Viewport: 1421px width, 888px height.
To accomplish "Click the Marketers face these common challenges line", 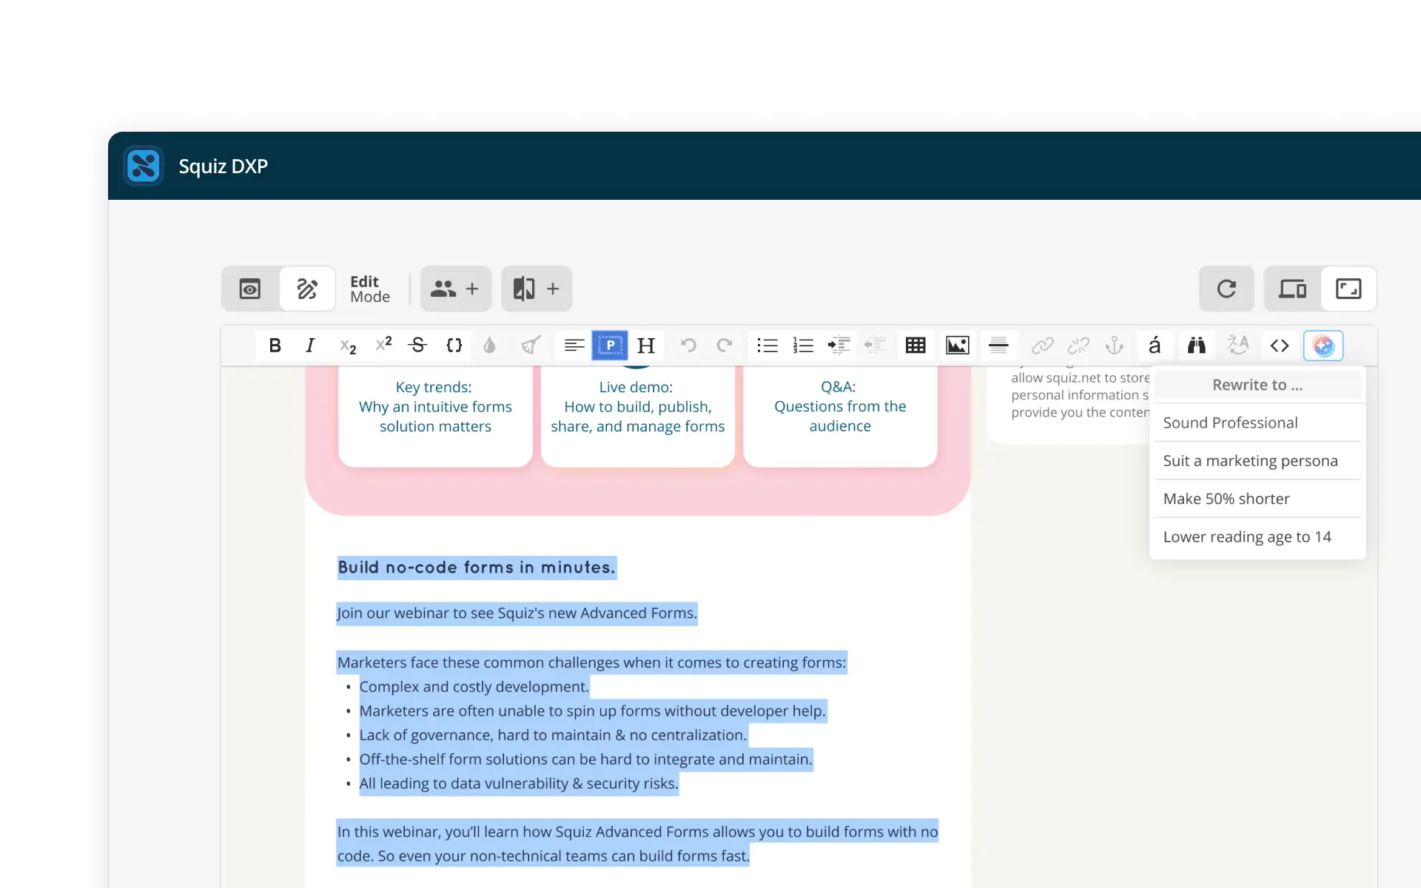I will [591, 662].
